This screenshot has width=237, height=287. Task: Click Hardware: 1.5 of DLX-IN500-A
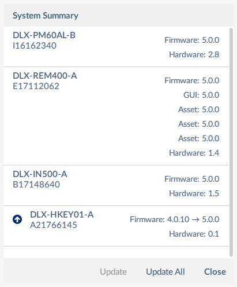tap(194, 193)
